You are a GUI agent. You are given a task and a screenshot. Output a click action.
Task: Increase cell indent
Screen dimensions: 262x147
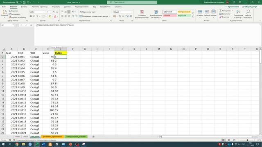pyautogui.click(x=77, y=16)
